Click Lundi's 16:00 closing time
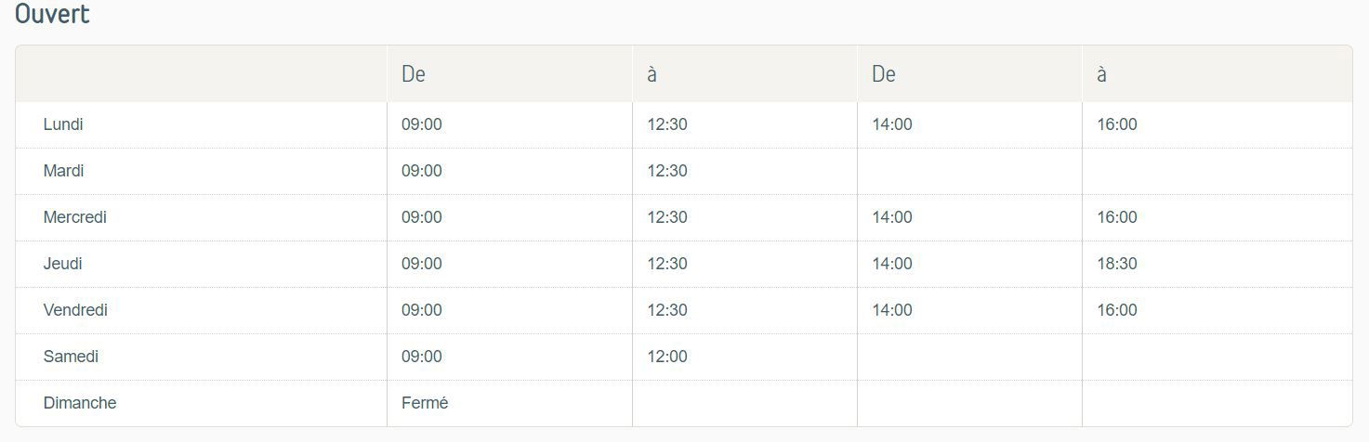Screen dimensions: 1369x442 1117,124
